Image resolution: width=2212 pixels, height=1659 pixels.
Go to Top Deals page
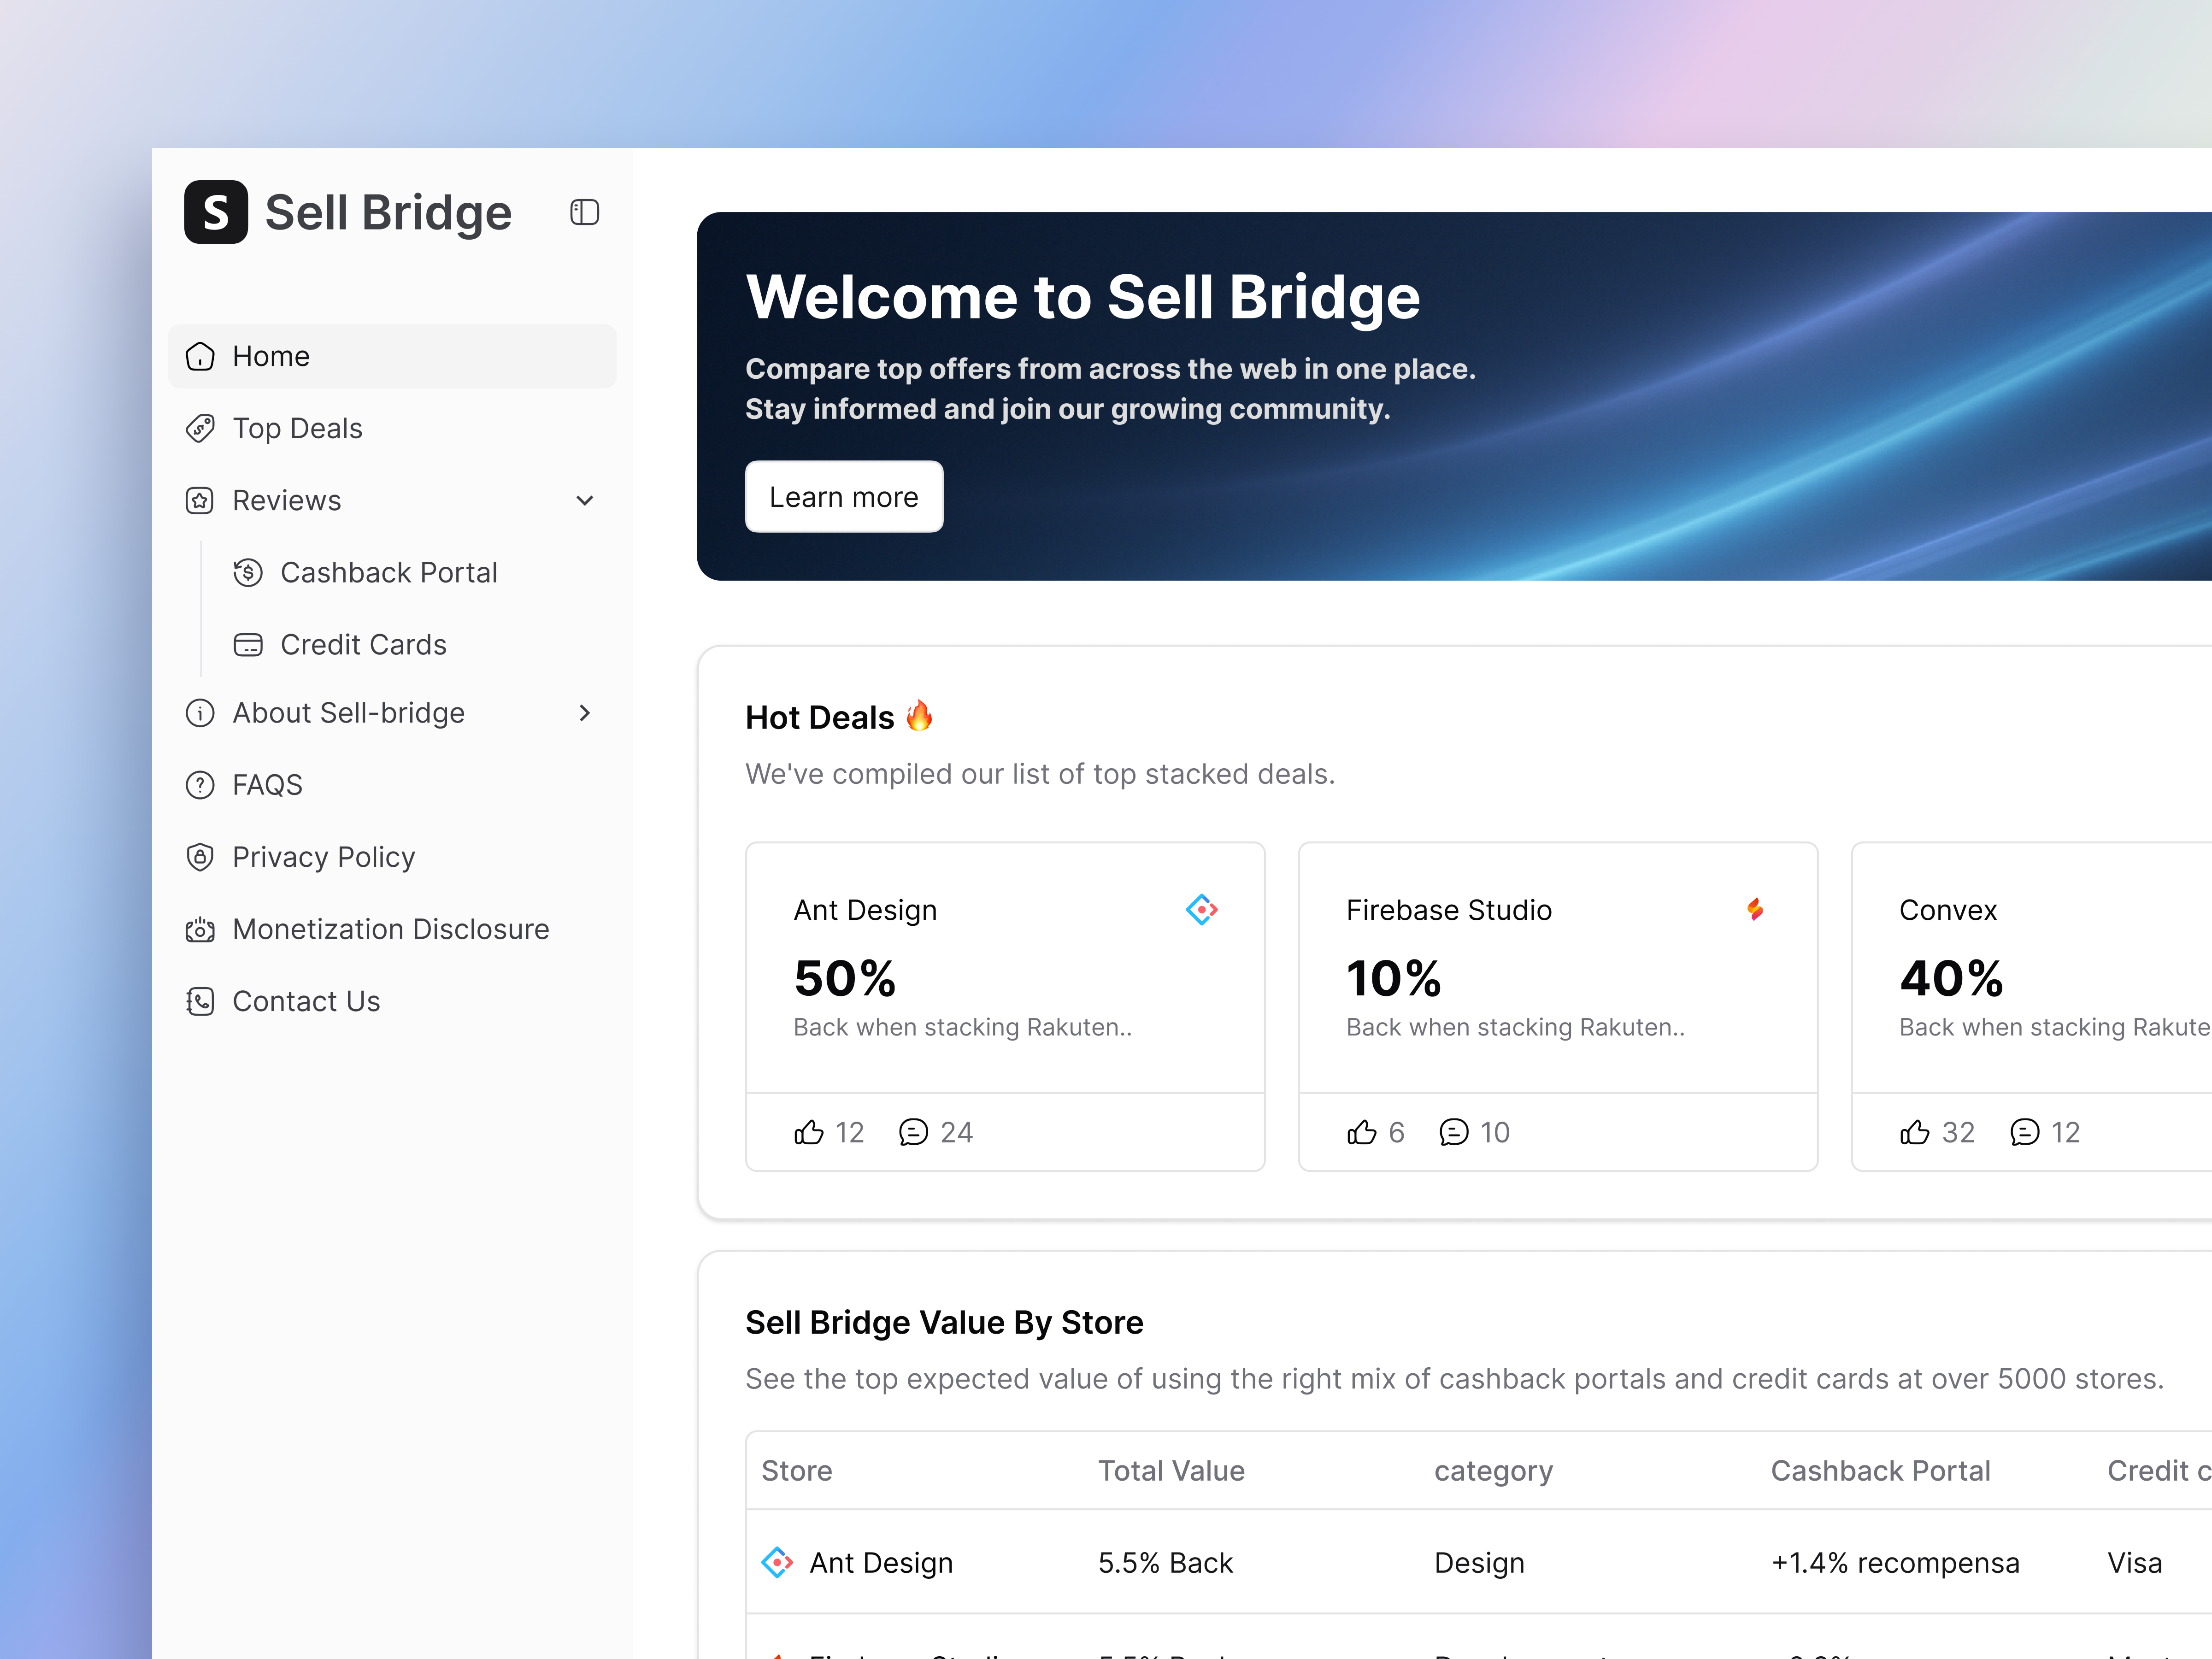[392, 428]
